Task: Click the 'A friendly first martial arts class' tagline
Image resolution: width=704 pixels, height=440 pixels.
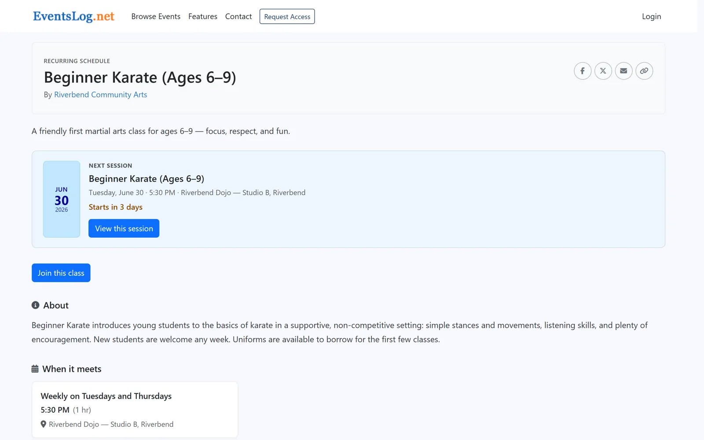Action: click(161, 131)
